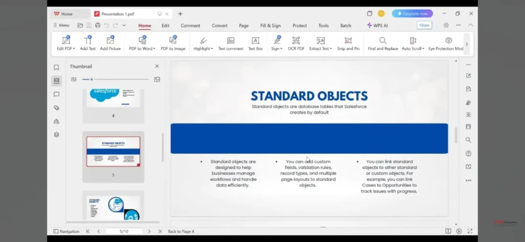The height and width of the screenshot is (242, 525).
Task: Open the Convert ribbon tab
Action: coord(219,26)
